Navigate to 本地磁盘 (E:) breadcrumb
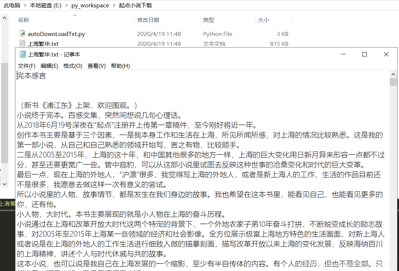Screen dimensions: 399x271 tap(45, 6)
